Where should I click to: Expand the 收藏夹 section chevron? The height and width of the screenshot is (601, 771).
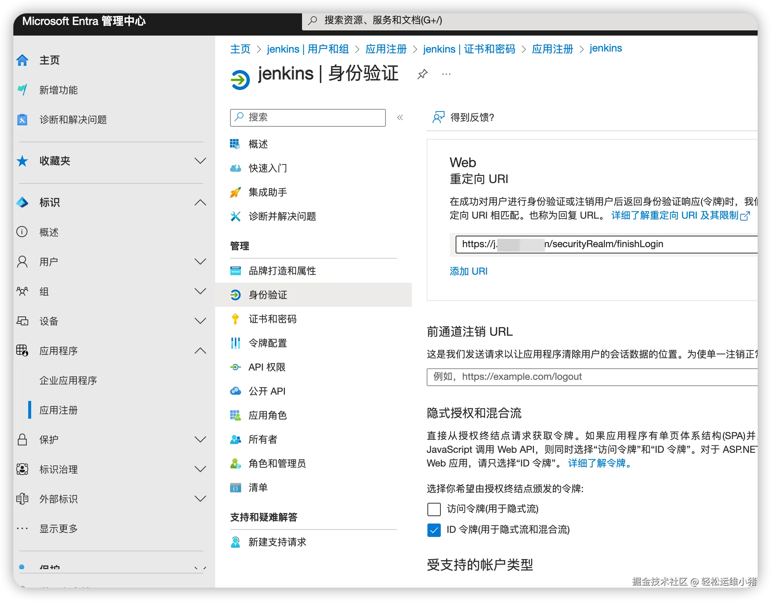pyautogui.click(x=200, y=161)
